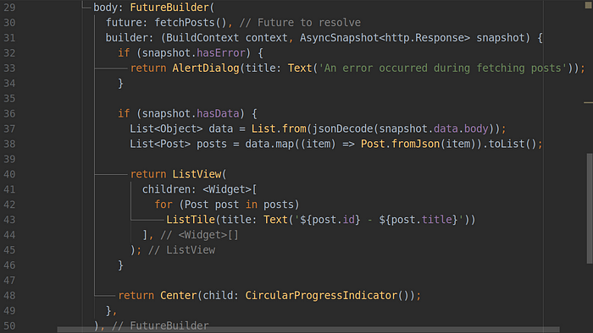Place cursor on FutureBuilder on line 29
This screenshot has height=333, width=593.
pos(169,8)
